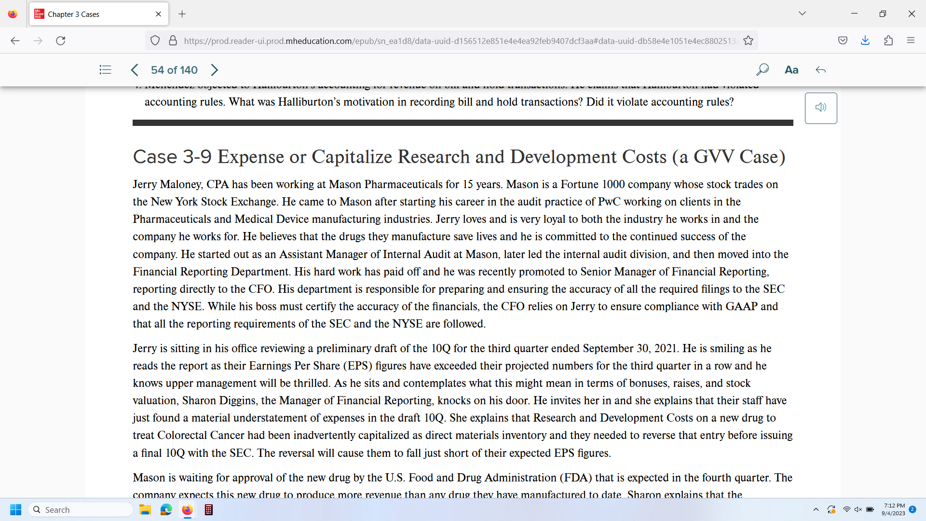Image resolution: width=926 pixels, height=521 pixels.
Task: Save page to Pocket icon
Action: (843, 41)
